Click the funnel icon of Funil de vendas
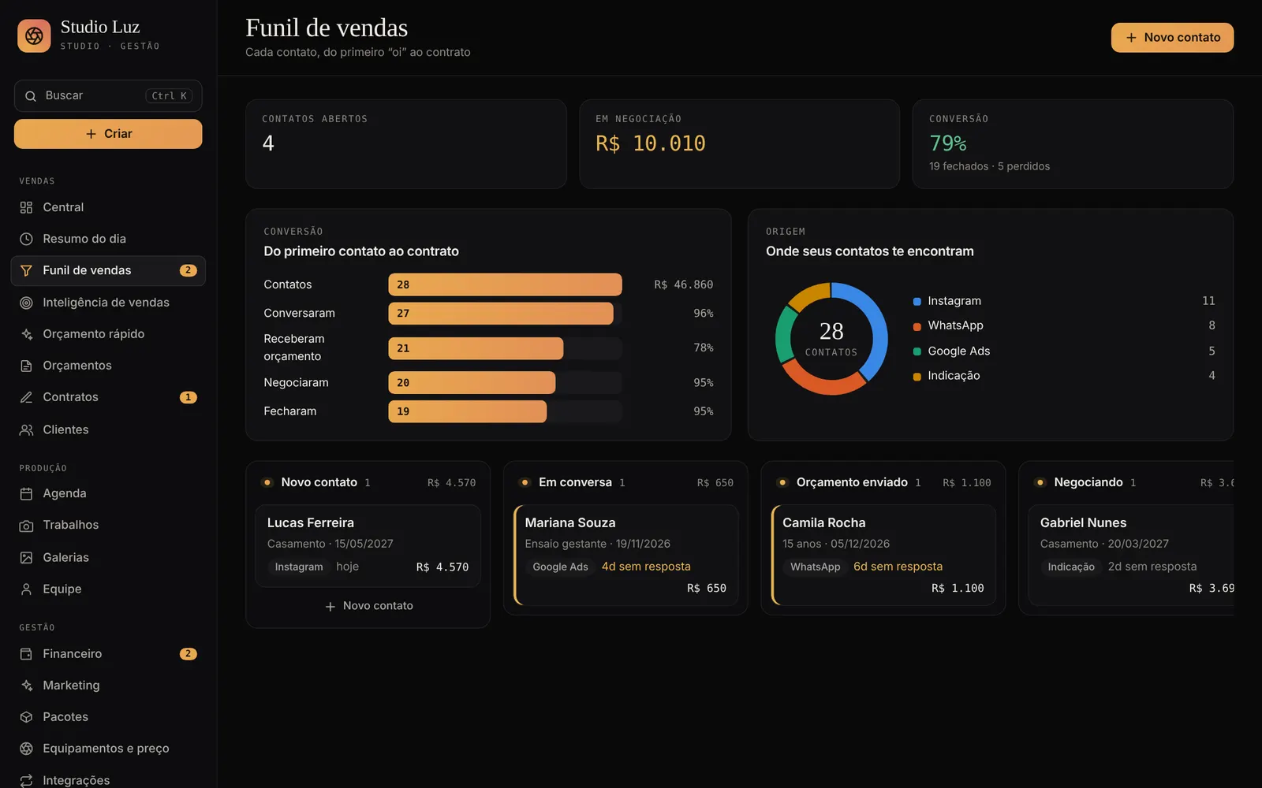The image size is (1262, 788). (26, 270)
